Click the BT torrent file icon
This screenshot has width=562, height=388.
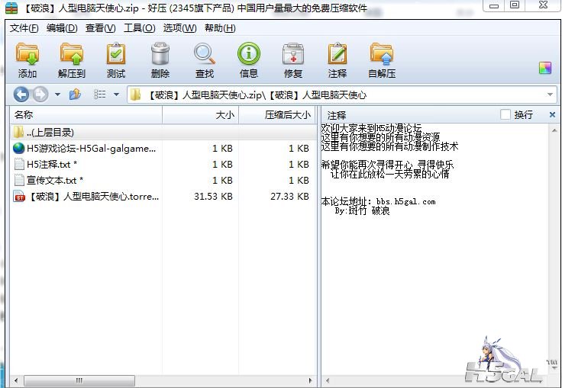tap(19, 196)
